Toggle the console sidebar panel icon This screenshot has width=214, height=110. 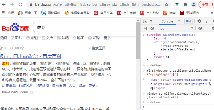(x=145, y=28)
